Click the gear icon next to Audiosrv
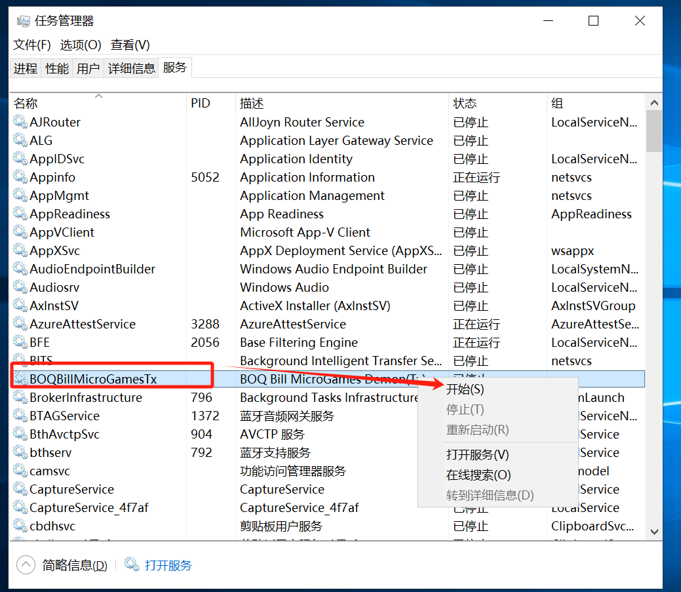This screenshot has width=681, height=592. click(20, 287)
